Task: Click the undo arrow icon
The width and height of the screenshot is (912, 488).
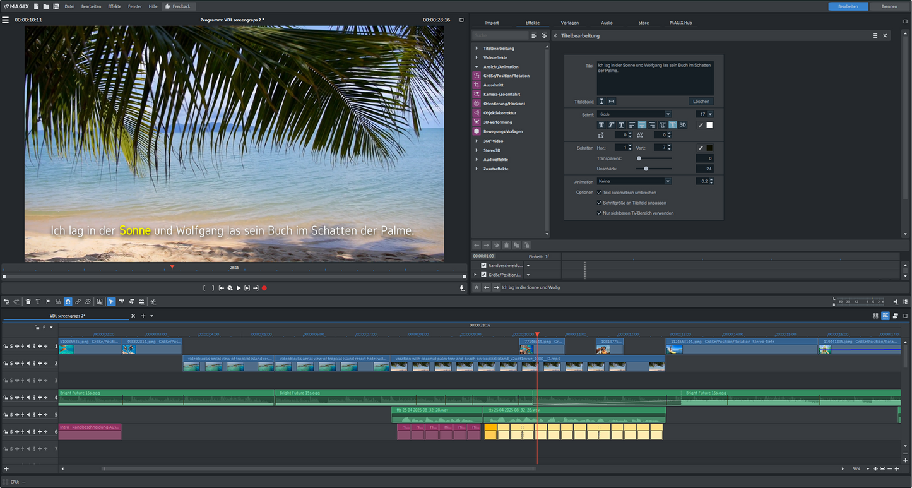Action: (7, 302)
